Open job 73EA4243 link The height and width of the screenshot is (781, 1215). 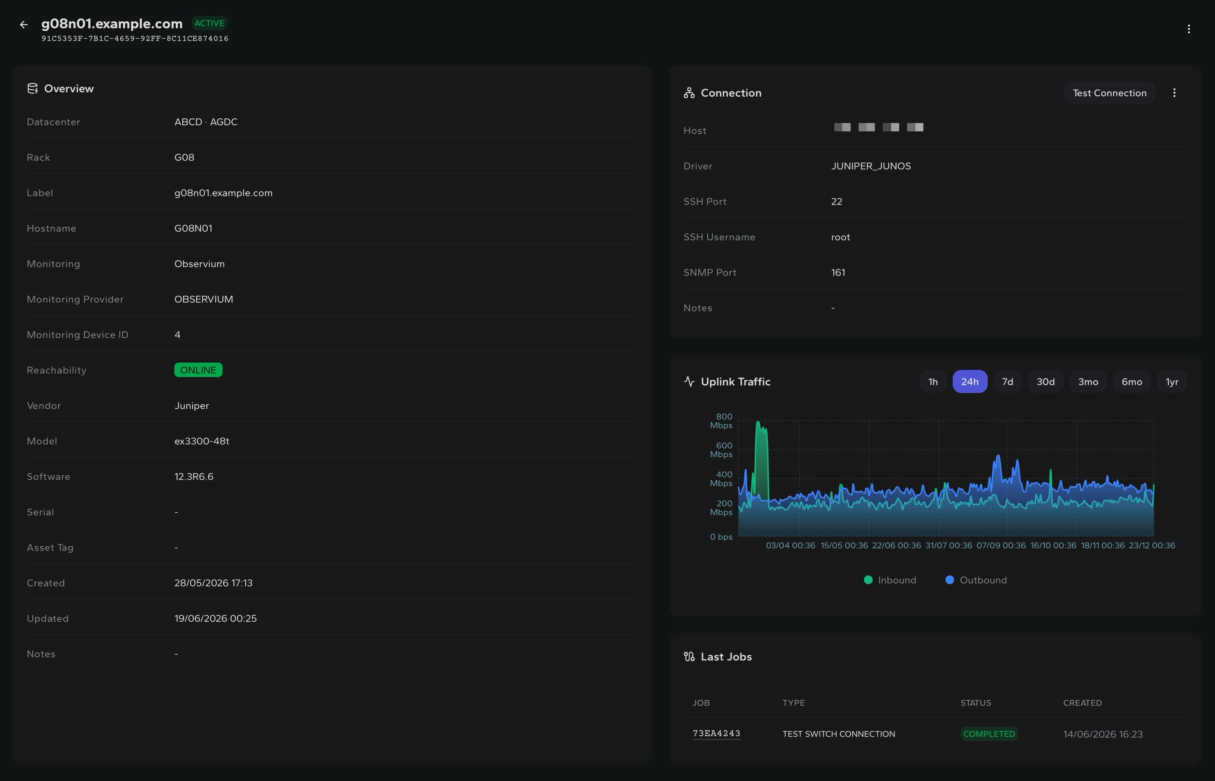tap(716, 733)
